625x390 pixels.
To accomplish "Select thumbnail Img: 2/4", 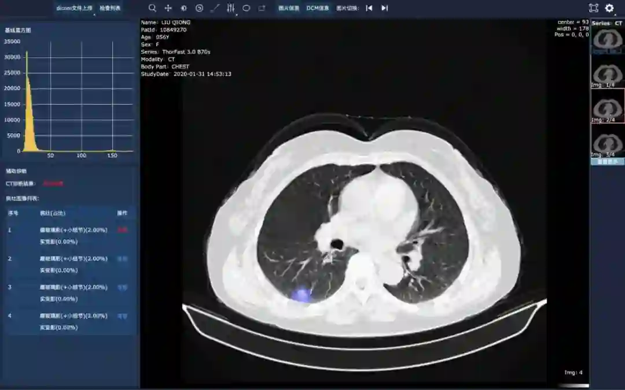I will point(608,106).
